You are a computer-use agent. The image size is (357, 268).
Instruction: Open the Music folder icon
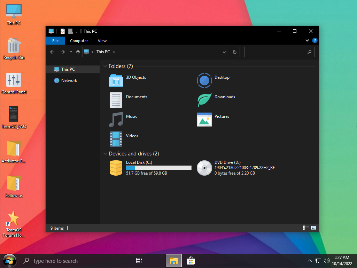tap(116, 120)
